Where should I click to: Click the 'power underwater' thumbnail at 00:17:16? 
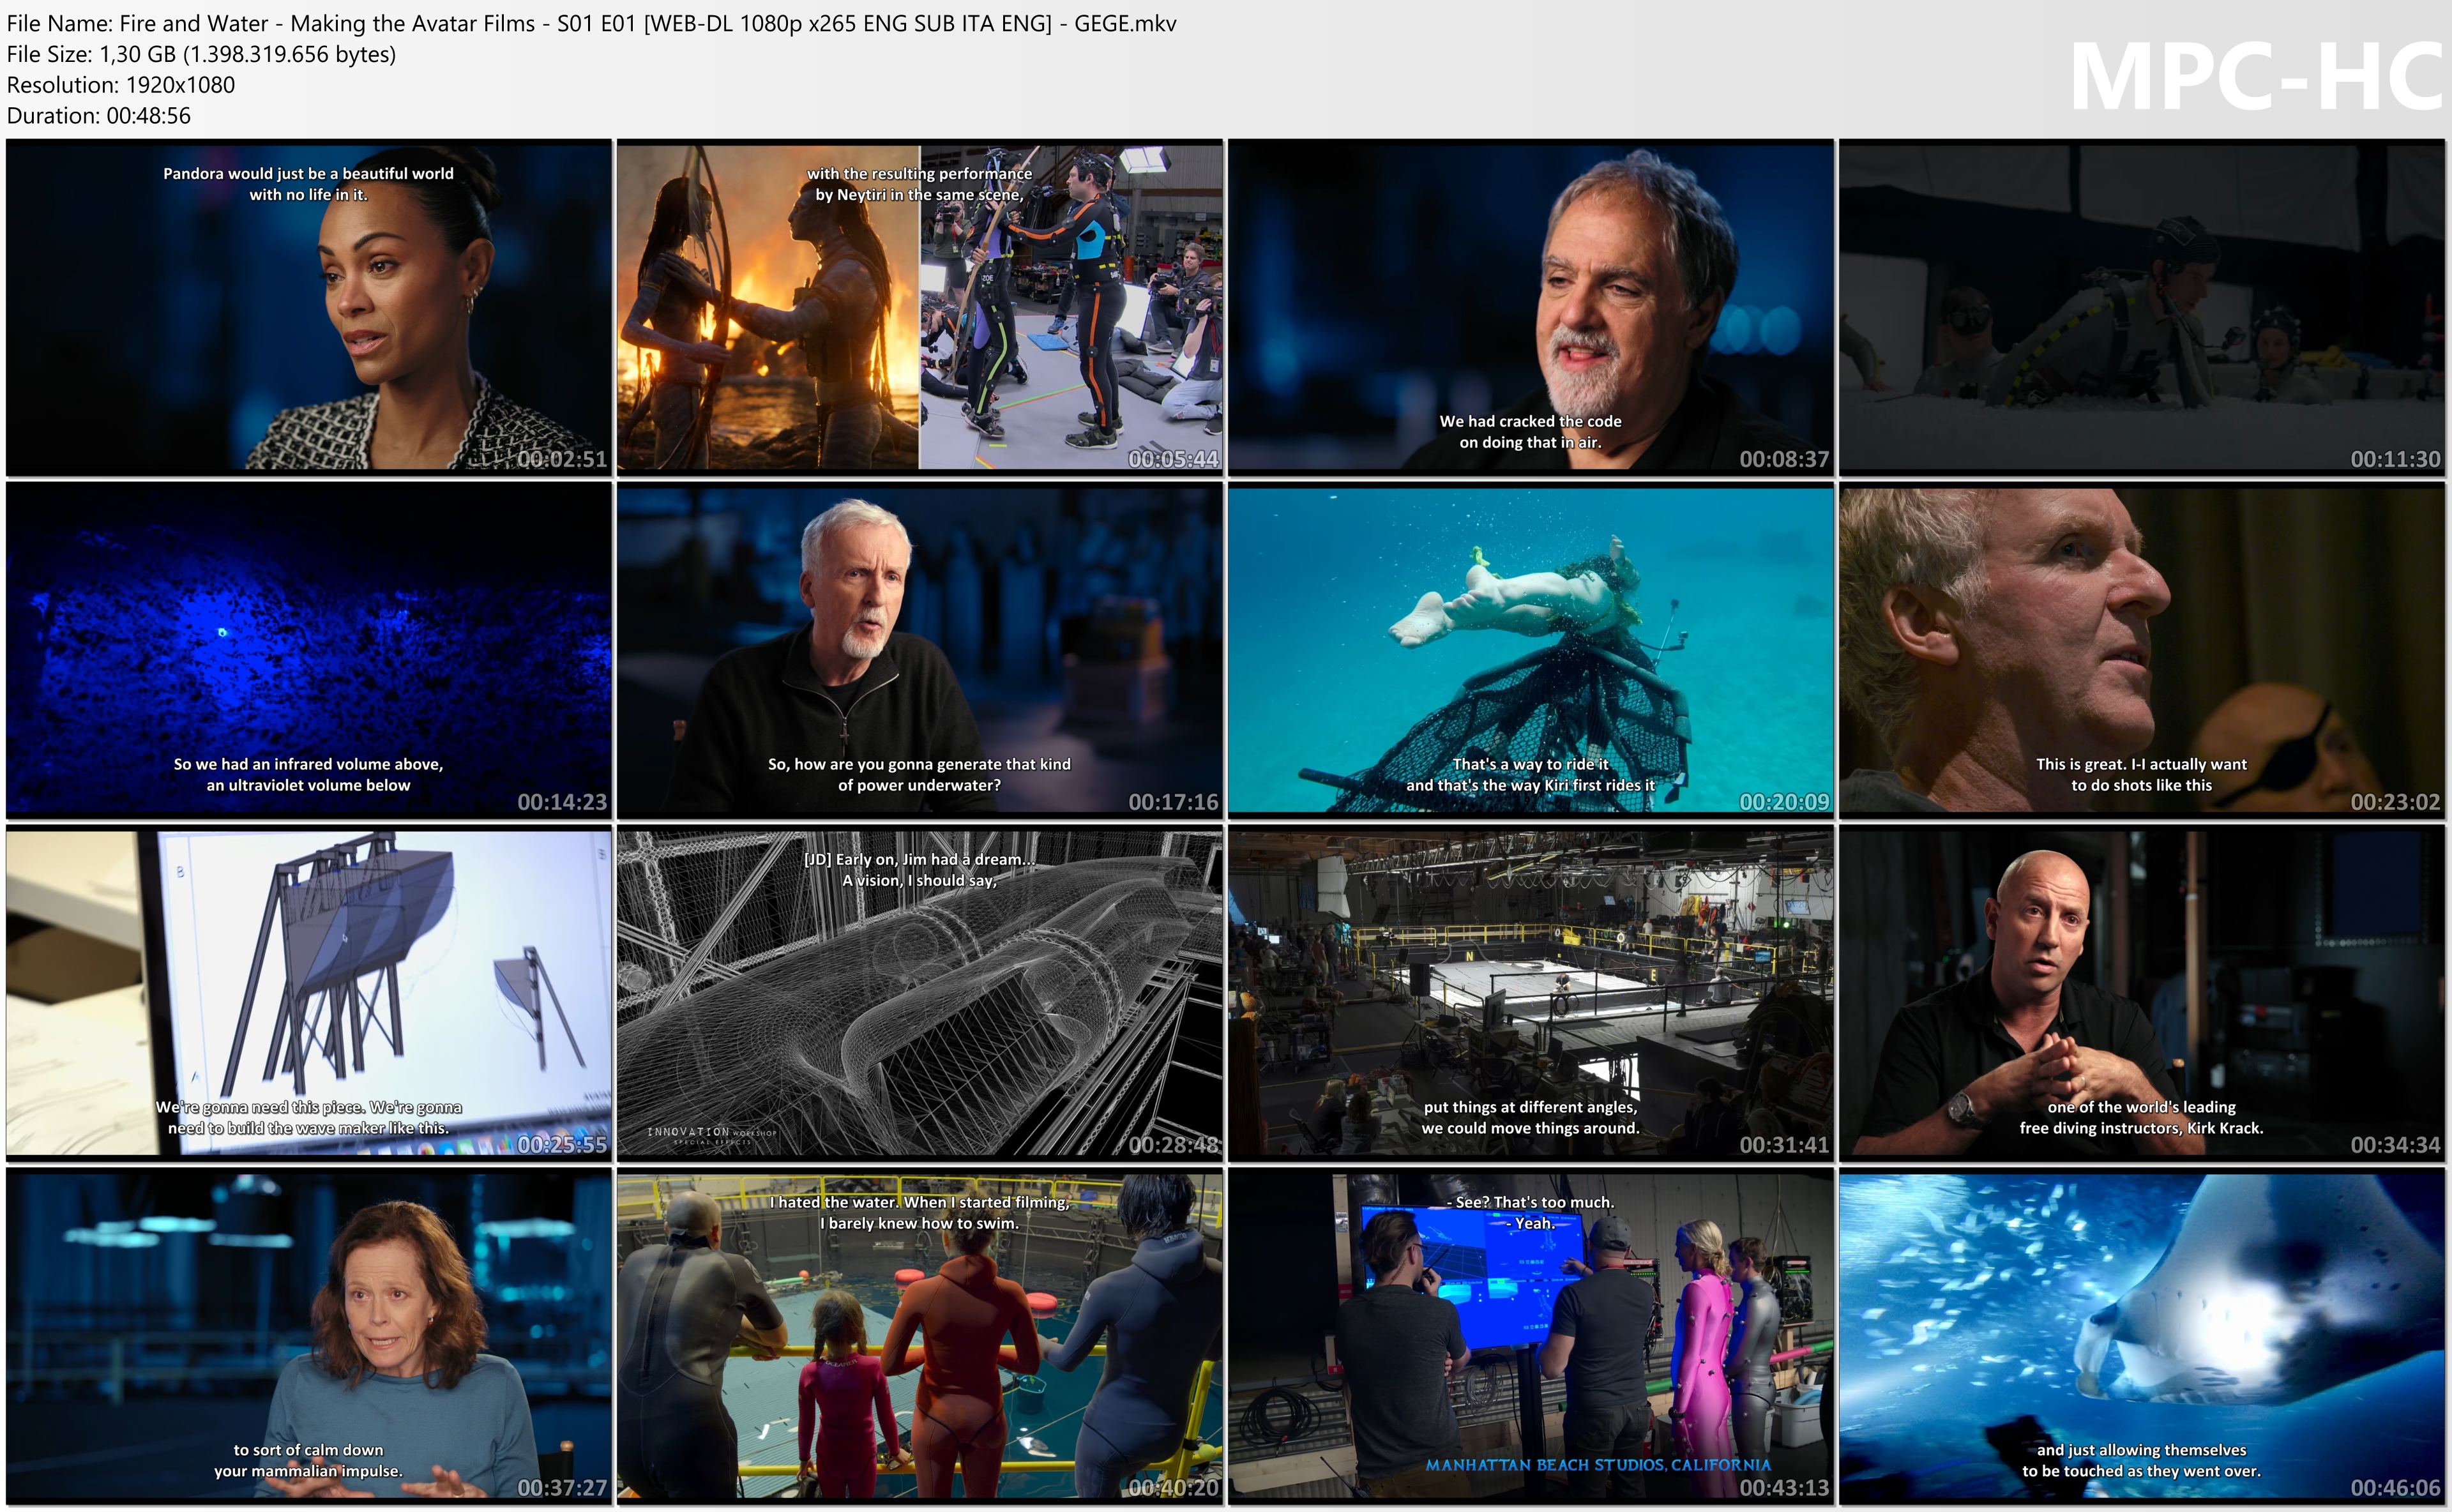tap(919, 650)
